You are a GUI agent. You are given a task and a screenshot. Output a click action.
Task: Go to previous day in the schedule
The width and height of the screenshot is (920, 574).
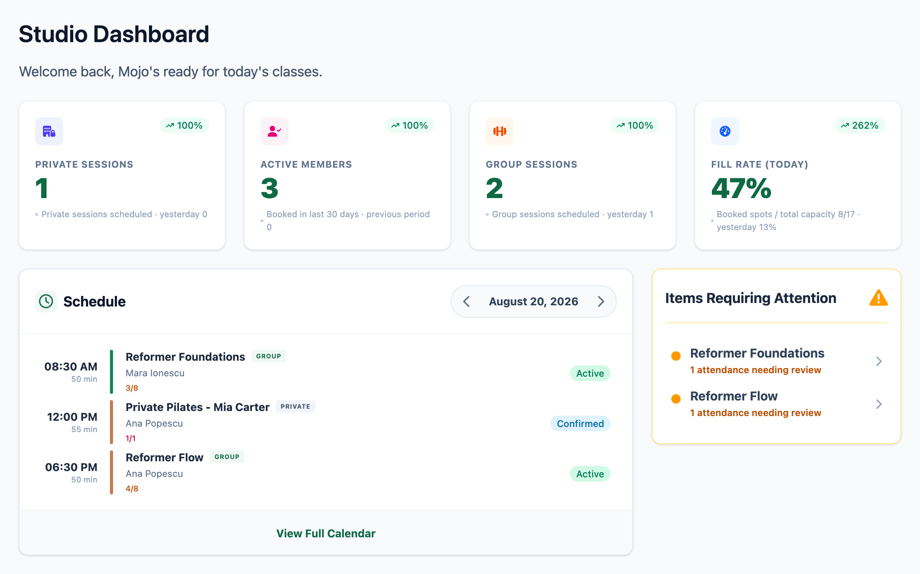click(467, 301)
